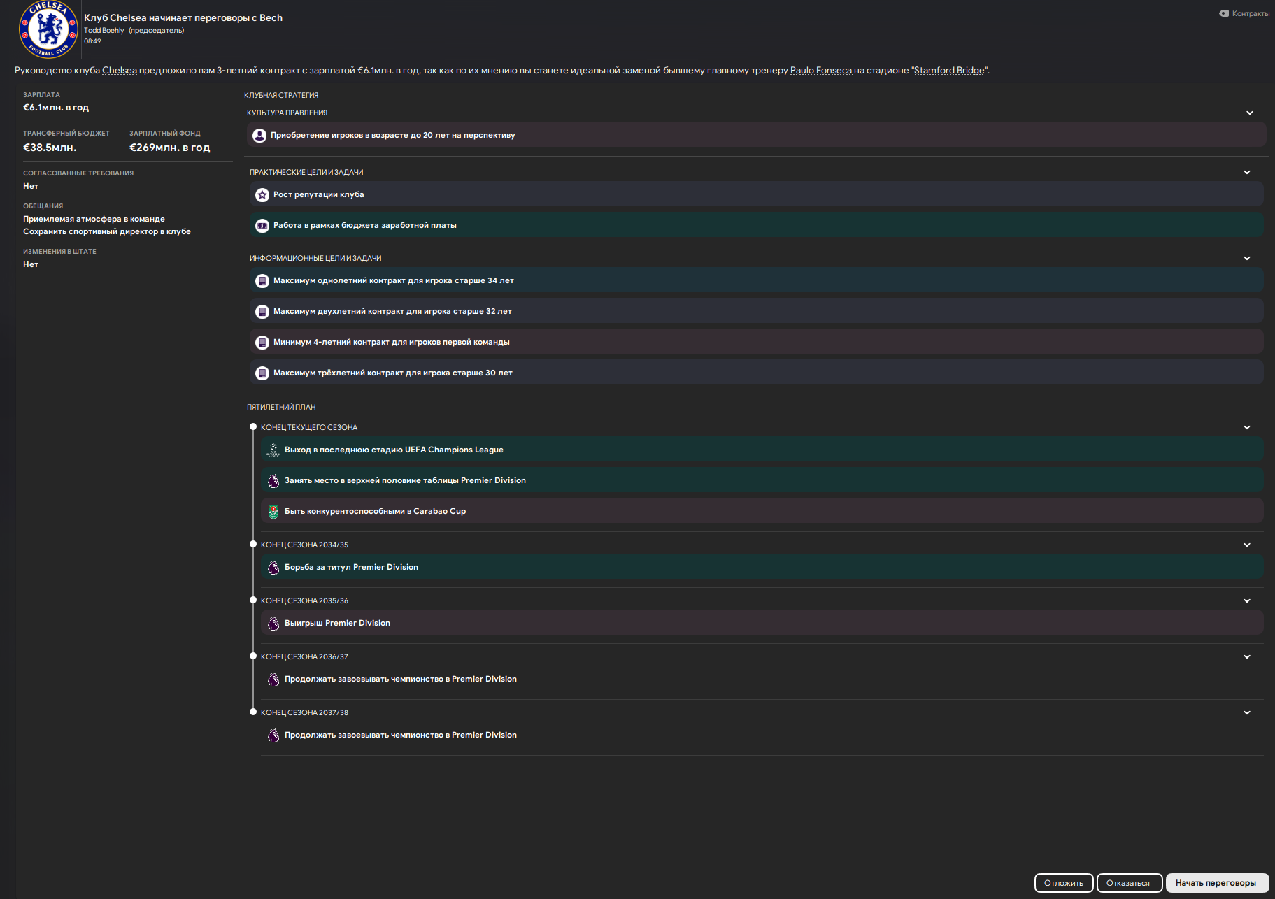The height and width of the screenshot is (899, 1275).
Task: Click Premier Division icon beside Занять место в верхней половине
Action: [x=273, y=481]
